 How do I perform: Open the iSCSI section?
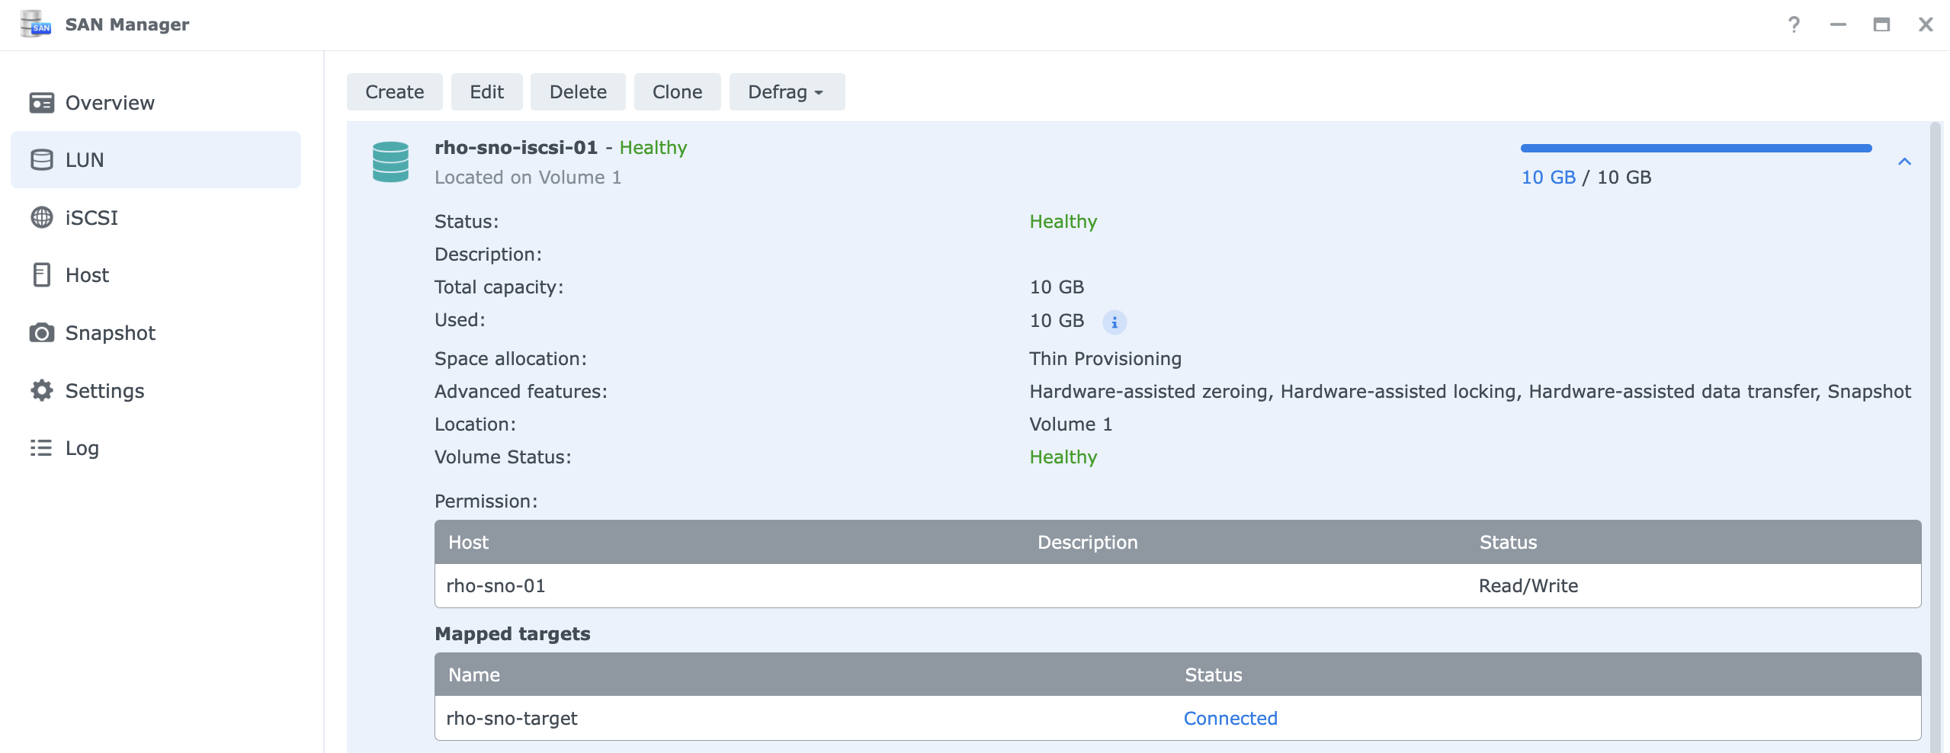tap(42, 217)
